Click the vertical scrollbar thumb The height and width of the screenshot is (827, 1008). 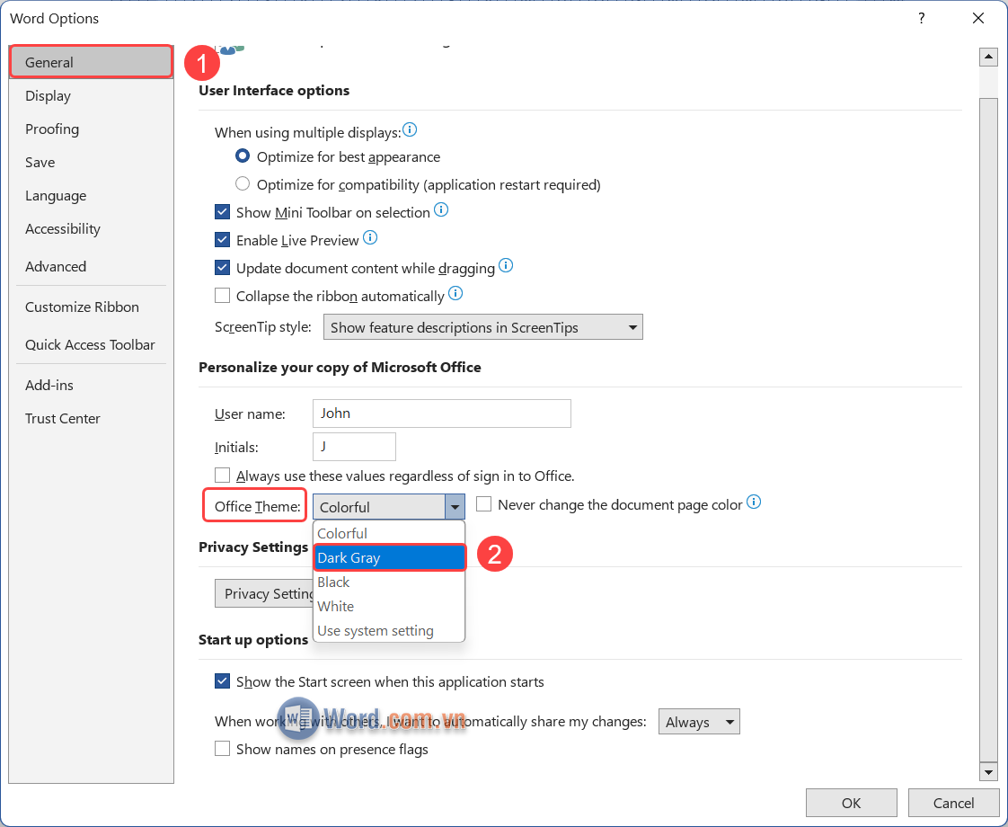coord(988,429)
